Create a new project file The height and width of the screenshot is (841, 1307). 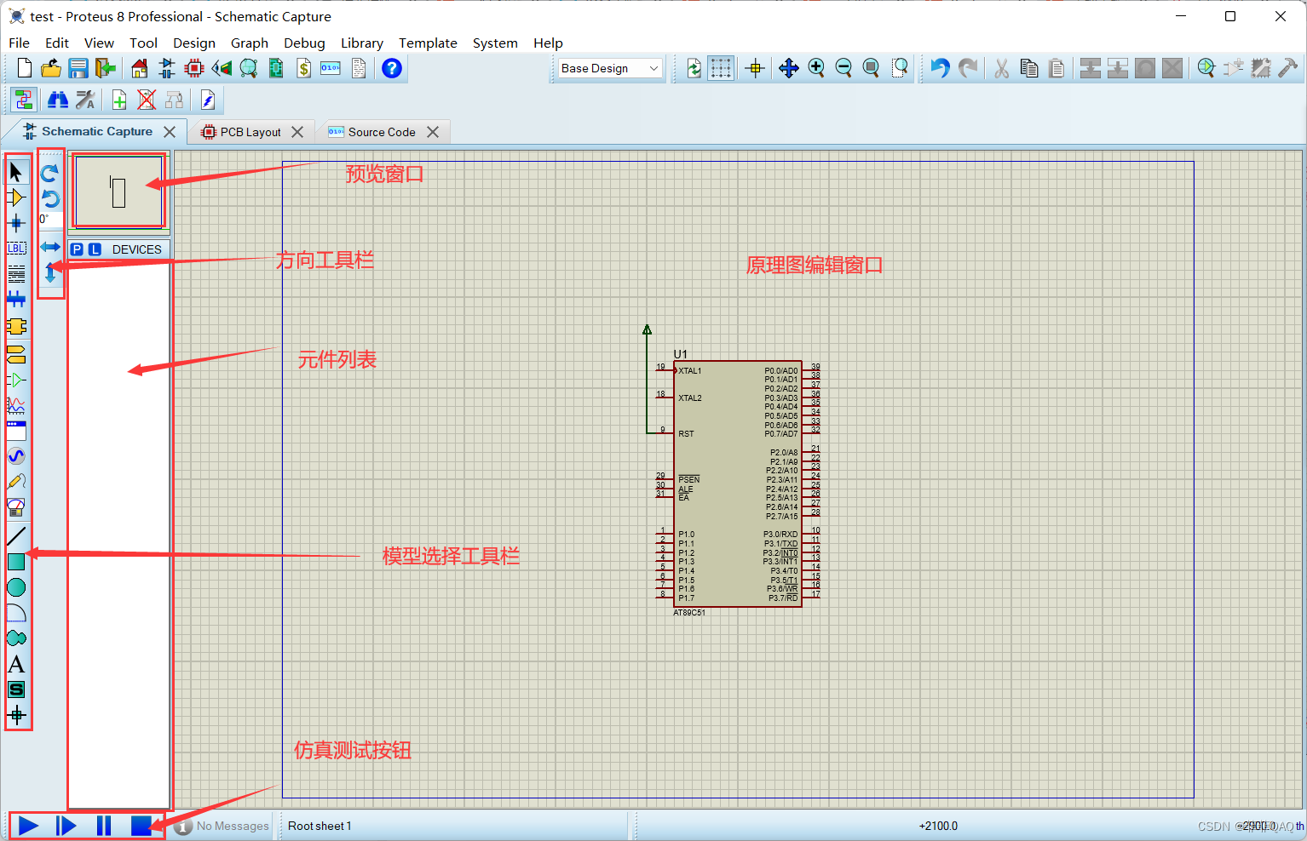25,68
